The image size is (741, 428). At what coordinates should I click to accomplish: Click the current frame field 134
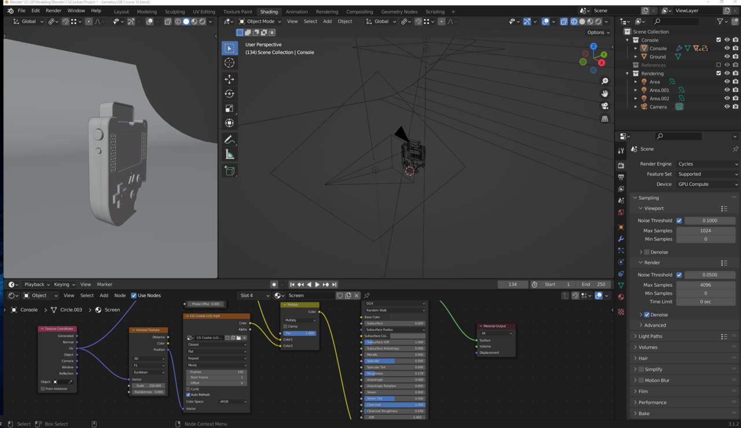[x=513, y=284]
